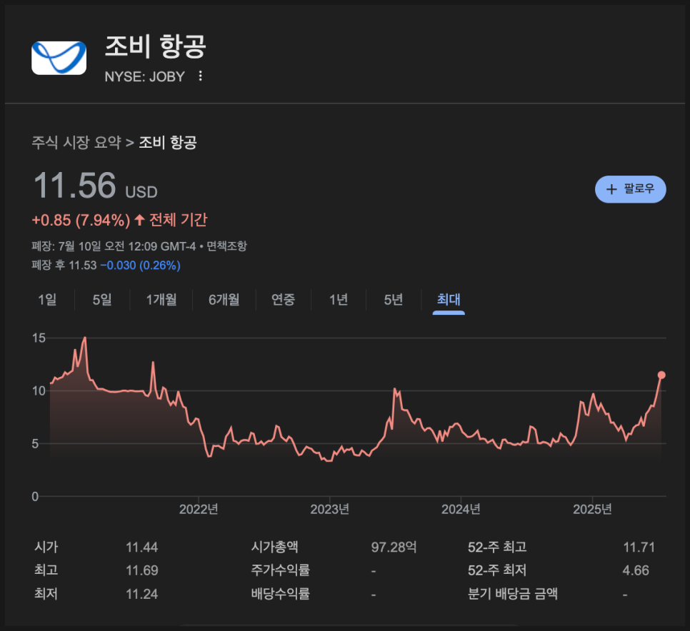Click the 15 y-axis label
Image resolution: width=690 pixels, height=631 pixels.
[x=39, y=338]
